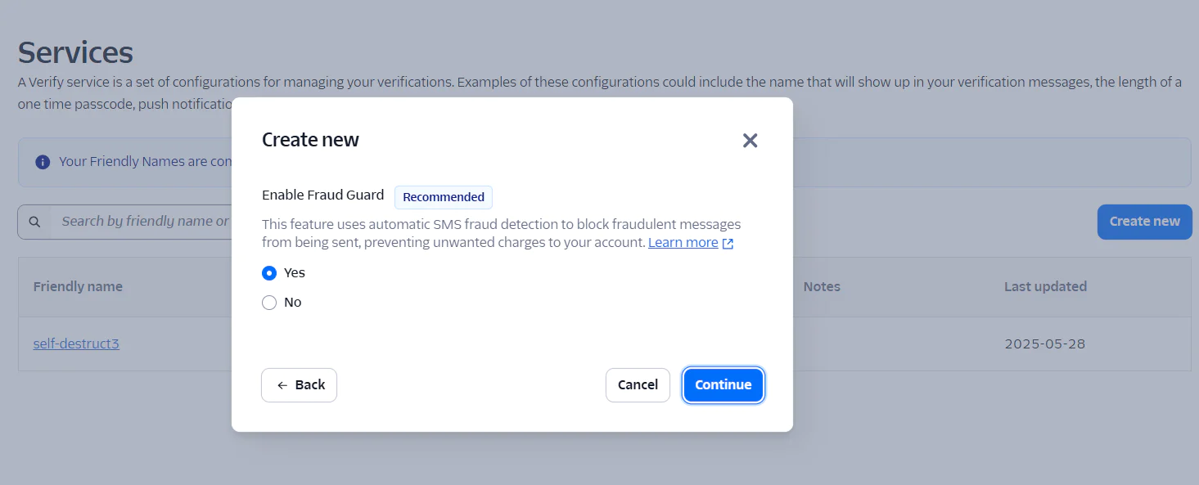Dismiss the Create new dialog with the X icon

pos(750,140)
